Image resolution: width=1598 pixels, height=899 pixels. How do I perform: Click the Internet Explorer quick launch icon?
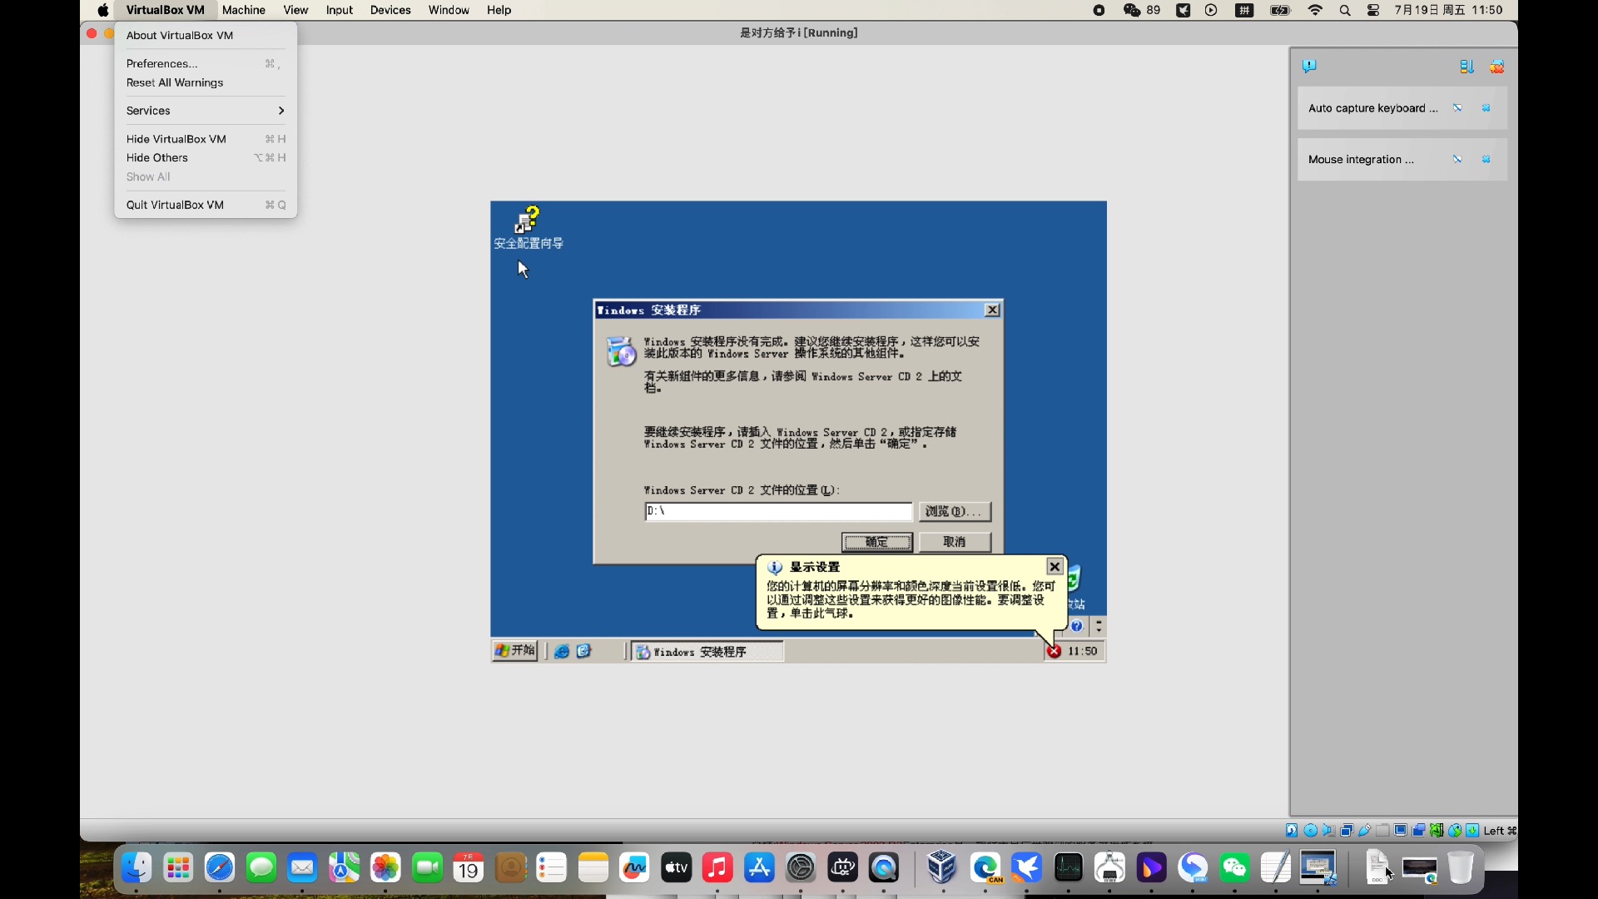[562, 652]
